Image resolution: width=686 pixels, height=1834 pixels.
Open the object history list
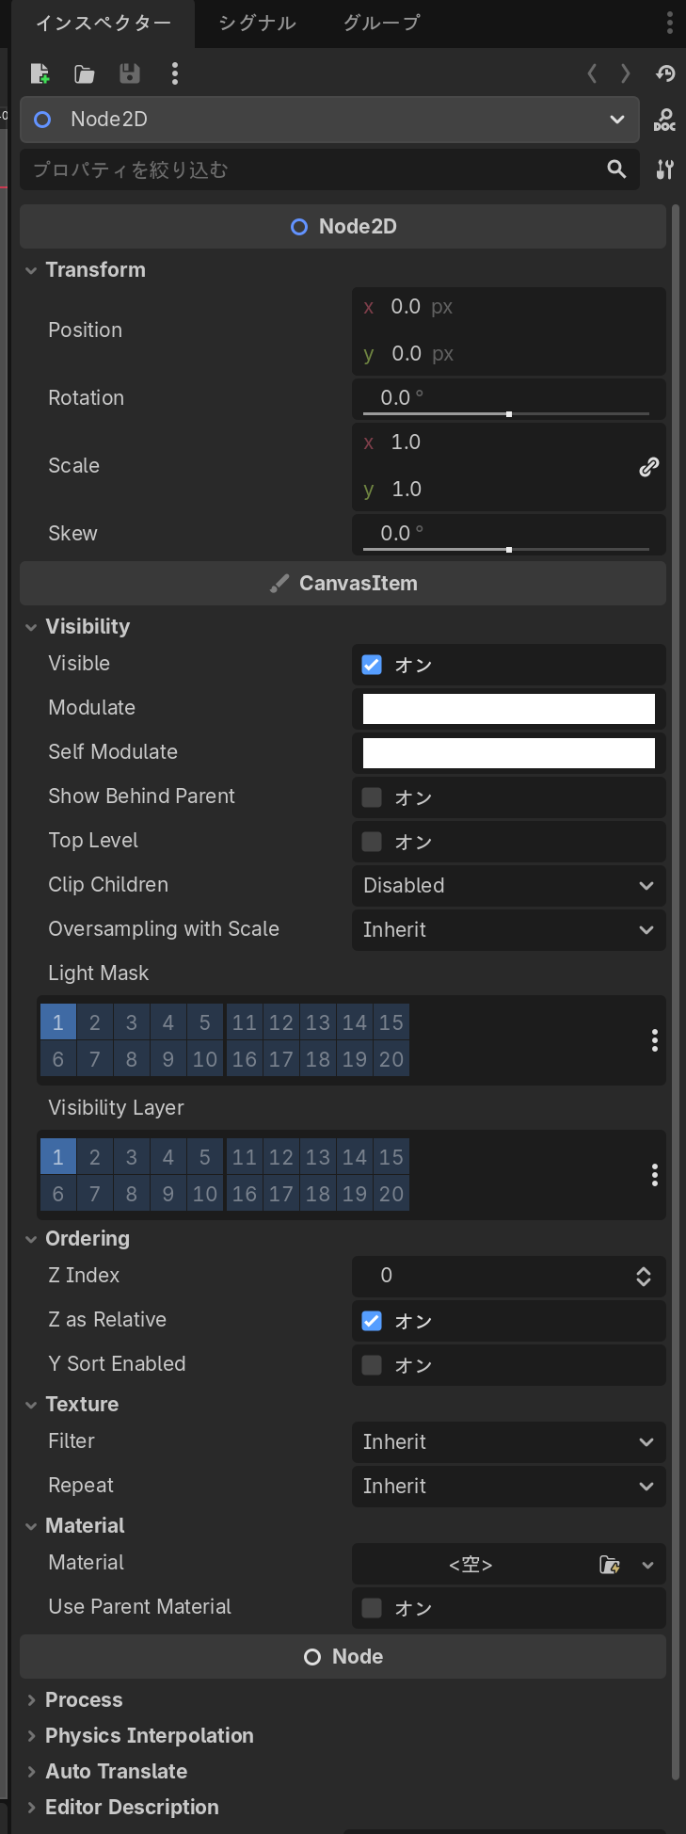tap(665, 73)
